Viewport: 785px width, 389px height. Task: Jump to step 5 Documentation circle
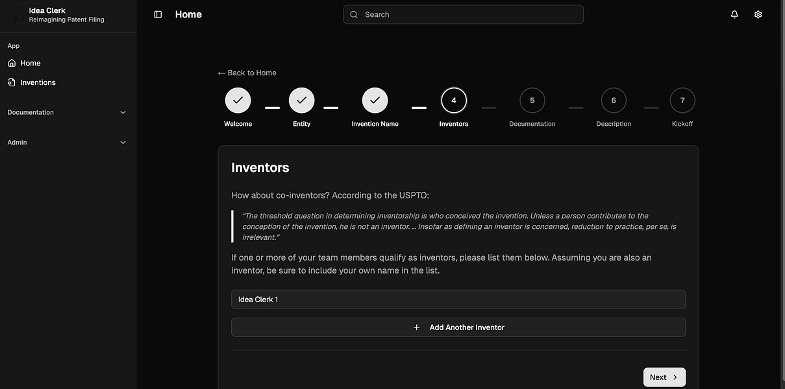532,100
